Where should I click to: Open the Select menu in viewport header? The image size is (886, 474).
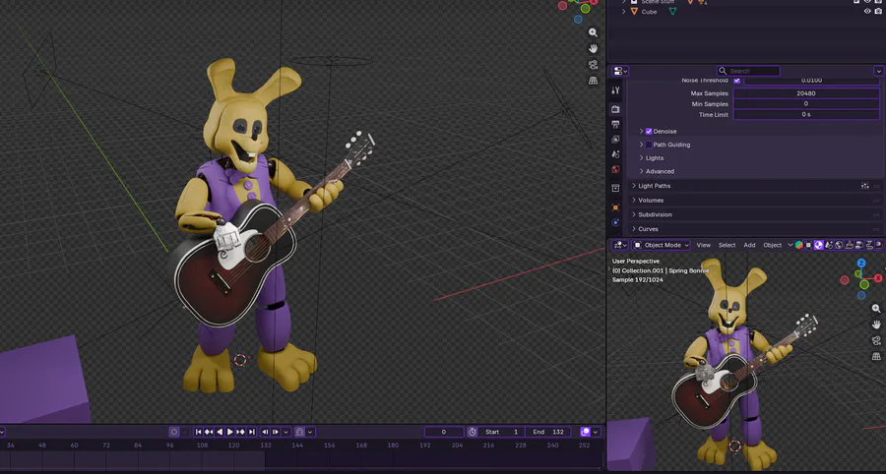tap(728, 245)
